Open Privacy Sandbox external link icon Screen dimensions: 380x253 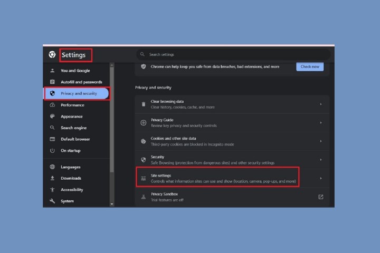321,197
